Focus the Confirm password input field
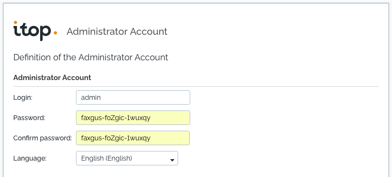The height and width of the screenshot is (177, 392). point(133,138)
